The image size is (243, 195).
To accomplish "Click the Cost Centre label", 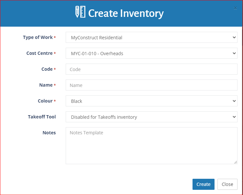I will pyautogui.click(x=39, y=53).
